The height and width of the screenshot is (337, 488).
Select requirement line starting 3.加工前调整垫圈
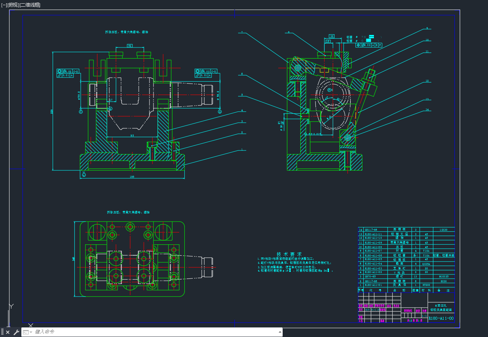pyautogui.click(x=287, y=267)
